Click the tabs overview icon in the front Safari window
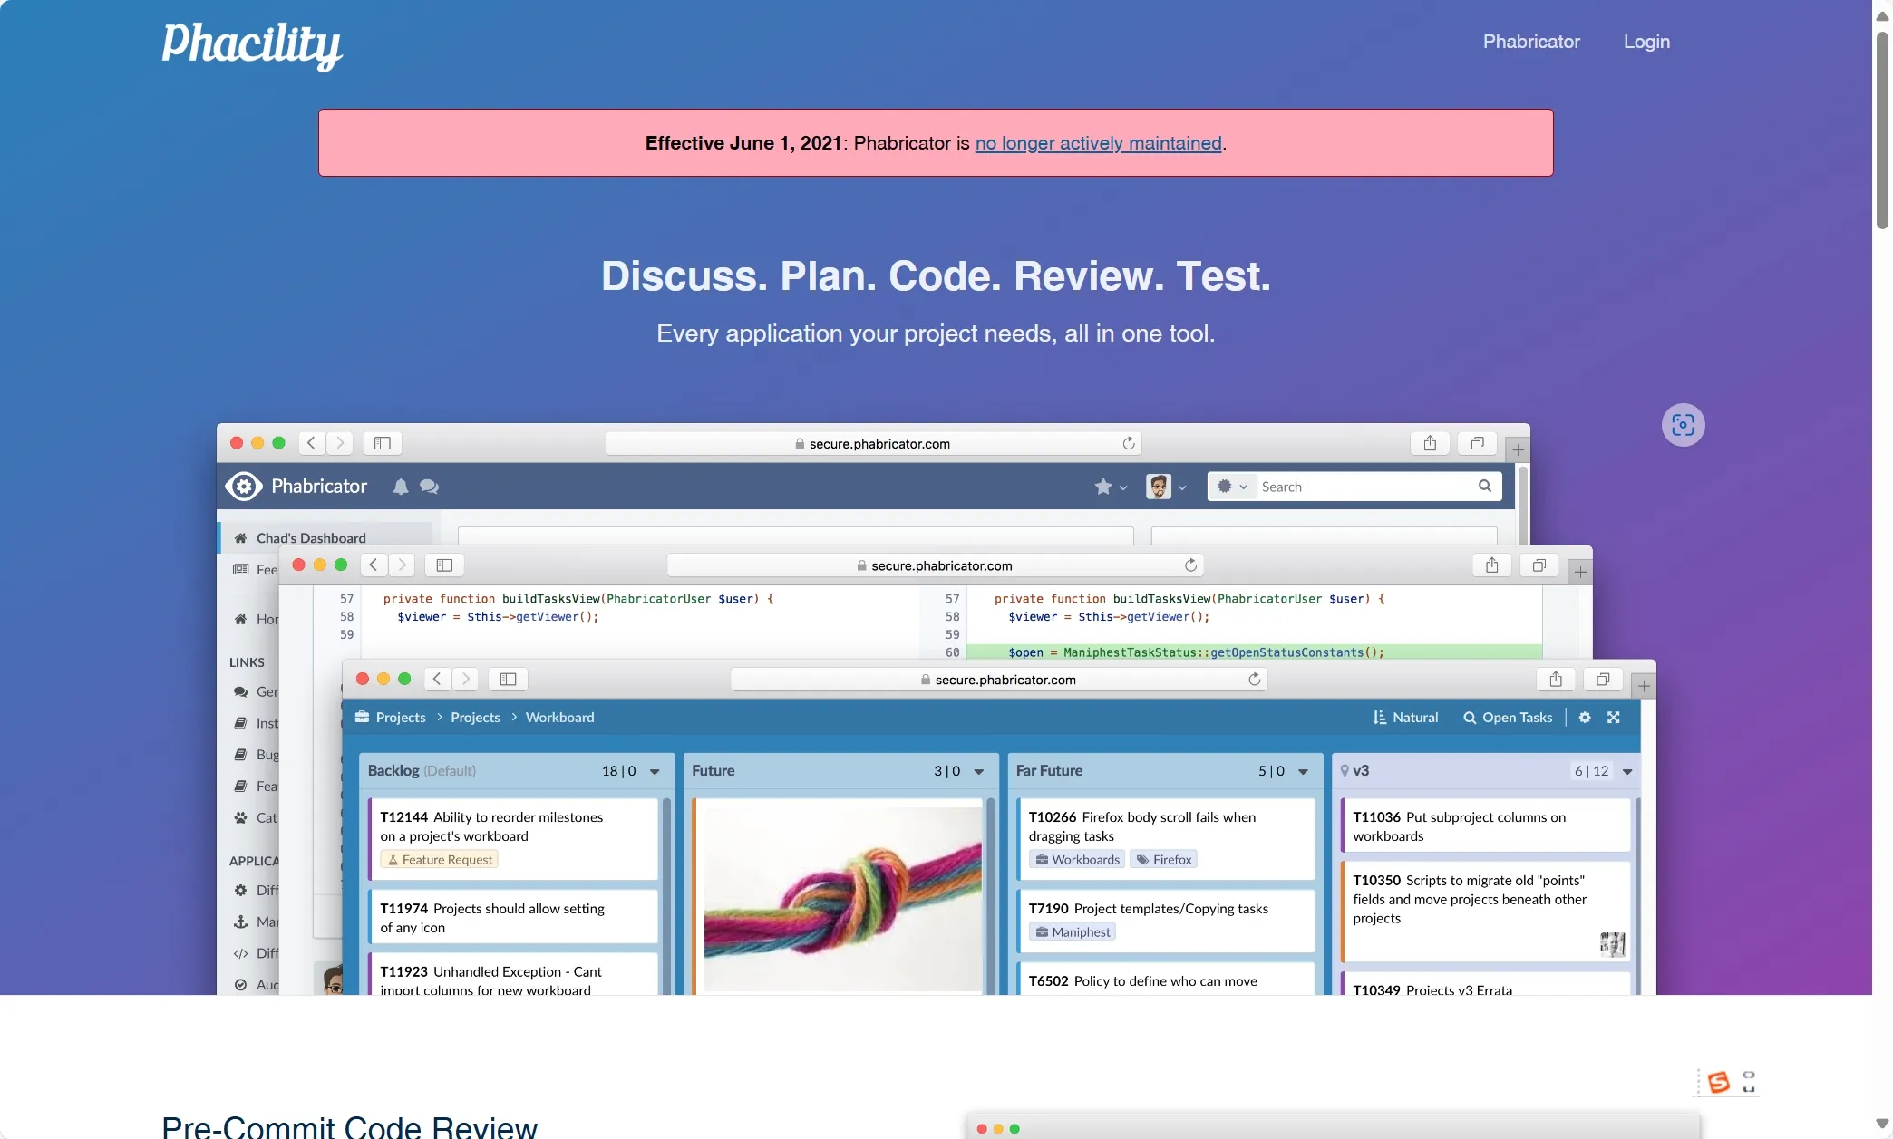1893x1139 pixels. tap(1603, 679)
